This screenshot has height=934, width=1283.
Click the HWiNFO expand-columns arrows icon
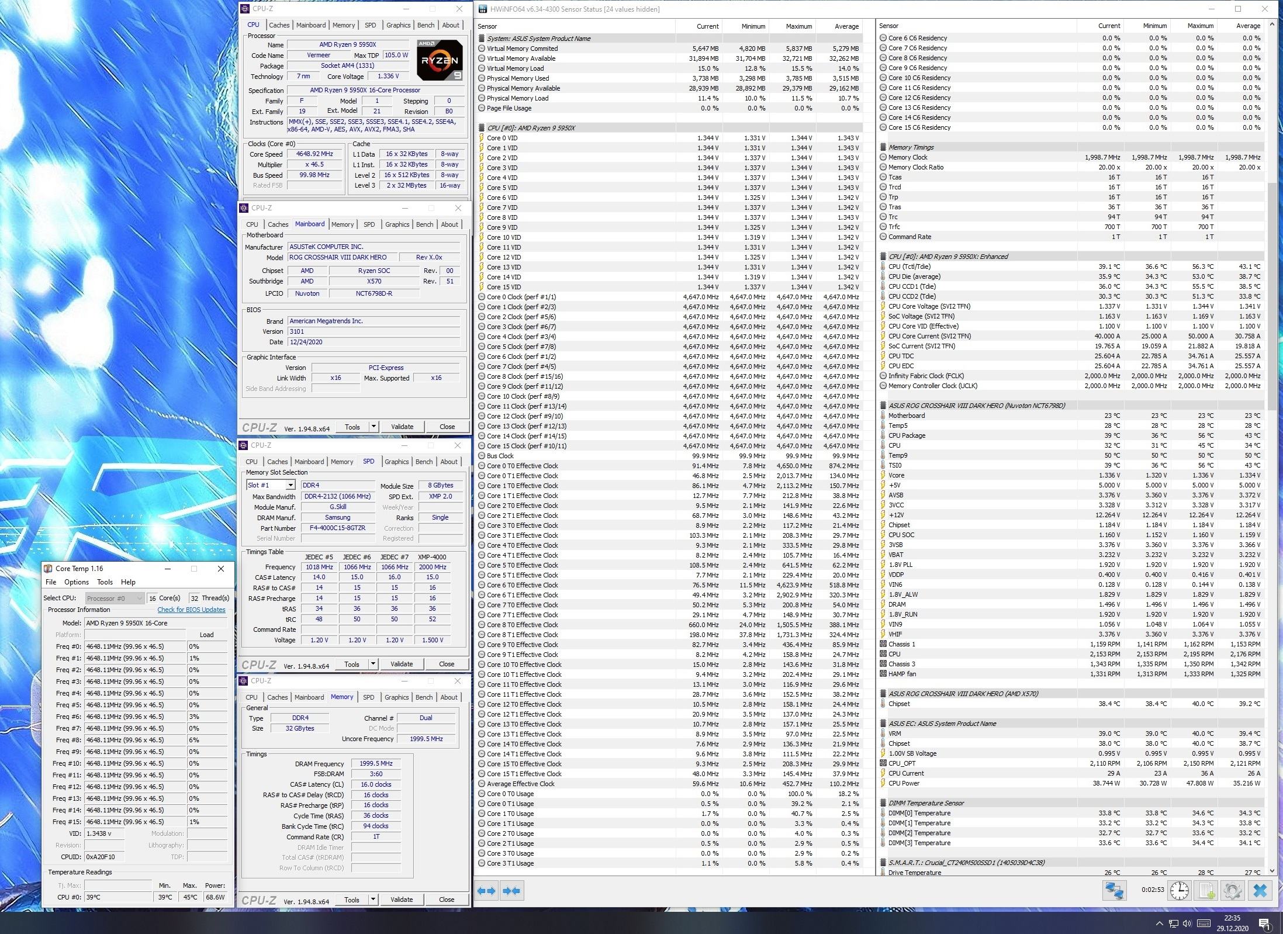click(x=486, y=891)
